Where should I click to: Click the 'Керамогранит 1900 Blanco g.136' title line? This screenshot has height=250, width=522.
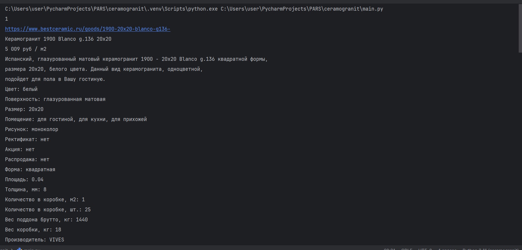pos(58,39)
